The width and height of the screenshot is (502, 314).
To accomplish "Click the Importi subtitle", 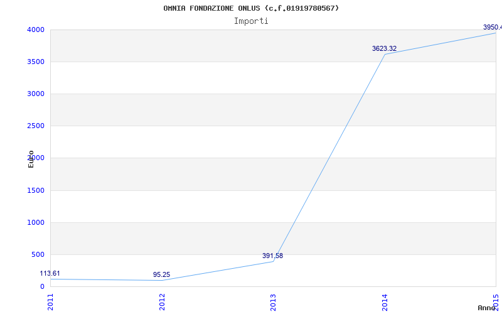I will click(x=251, y=21).
